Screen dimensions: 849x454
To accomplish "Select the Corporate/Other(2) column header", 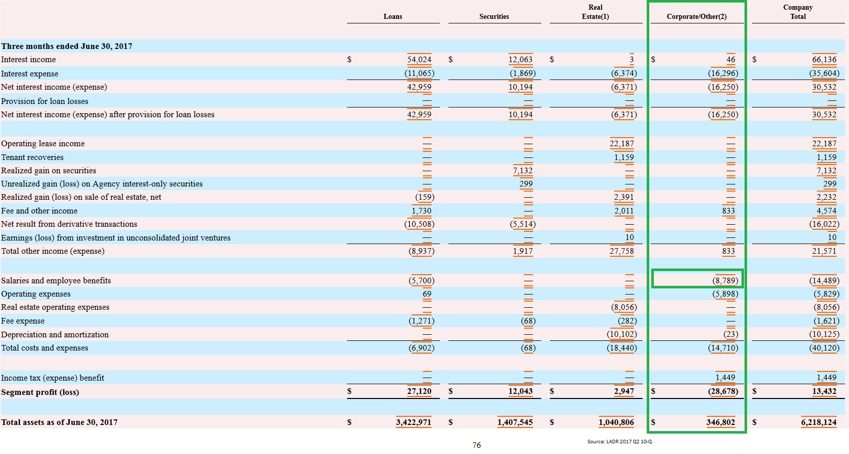I will pyautogui.click(x=697, y=16).
